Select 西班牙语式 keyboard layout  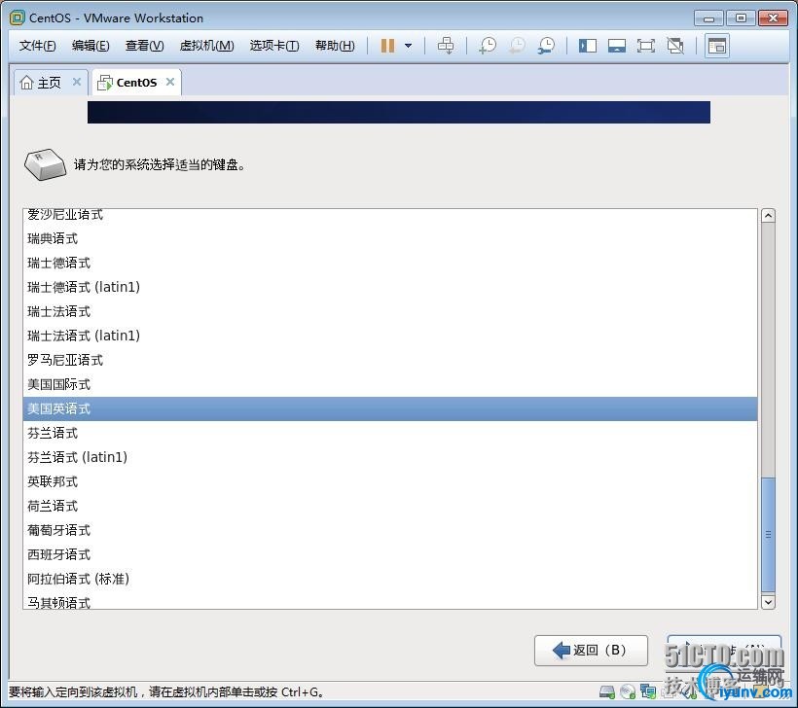click(390, 554)
